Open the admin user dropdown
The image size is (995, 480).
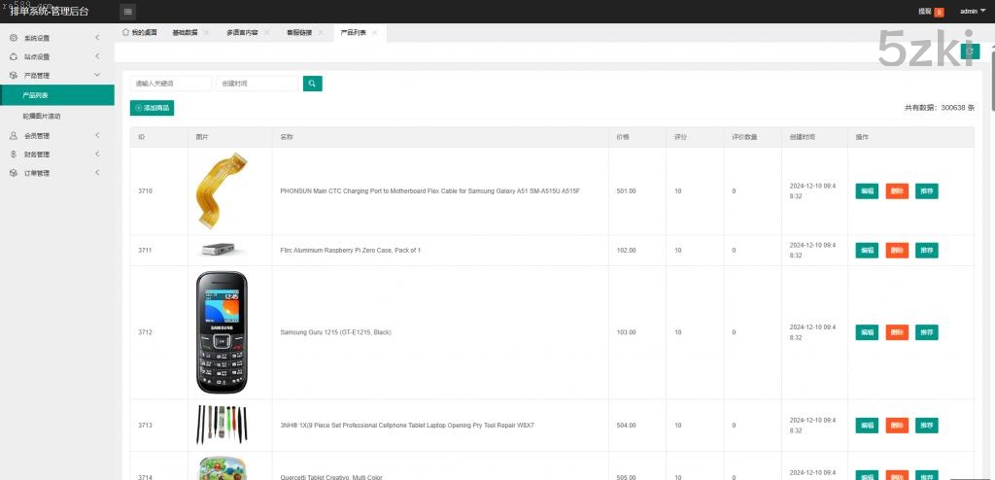pos(971,12)
